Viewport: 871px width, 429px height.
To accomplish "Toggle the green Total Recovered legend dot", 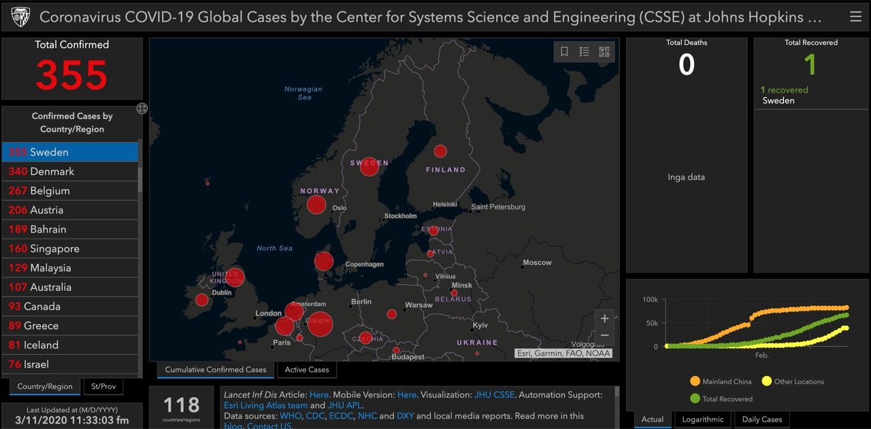I will 695,398.
